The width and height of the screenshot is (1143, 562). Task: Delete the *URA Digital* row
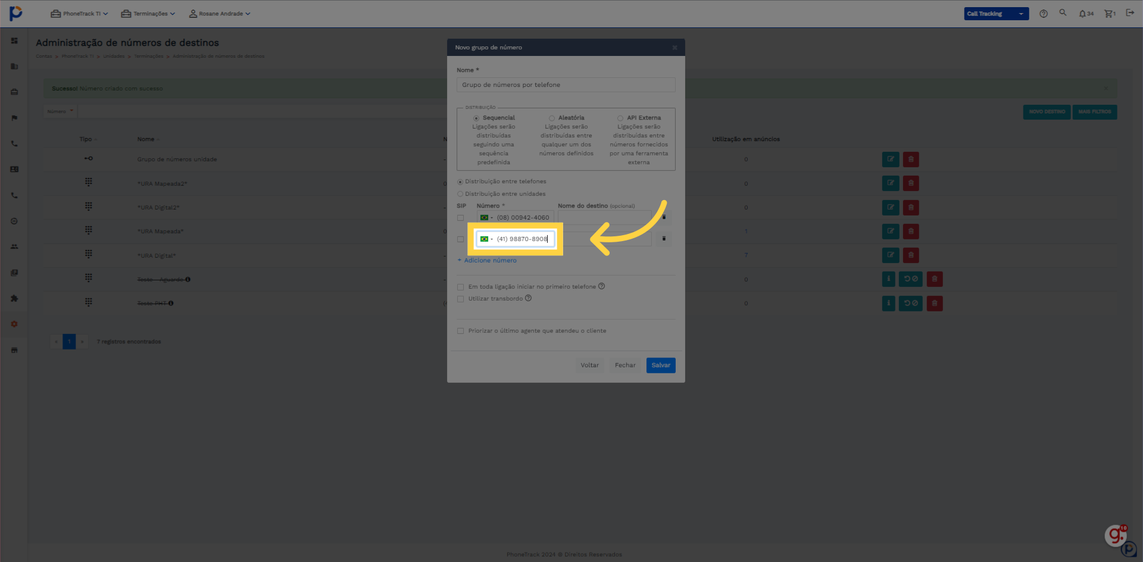911,255
